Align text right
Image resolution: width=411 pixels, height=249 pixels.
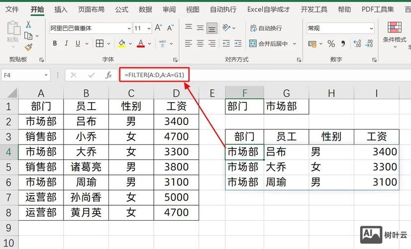pyautogui.click(x=212, y=43)
